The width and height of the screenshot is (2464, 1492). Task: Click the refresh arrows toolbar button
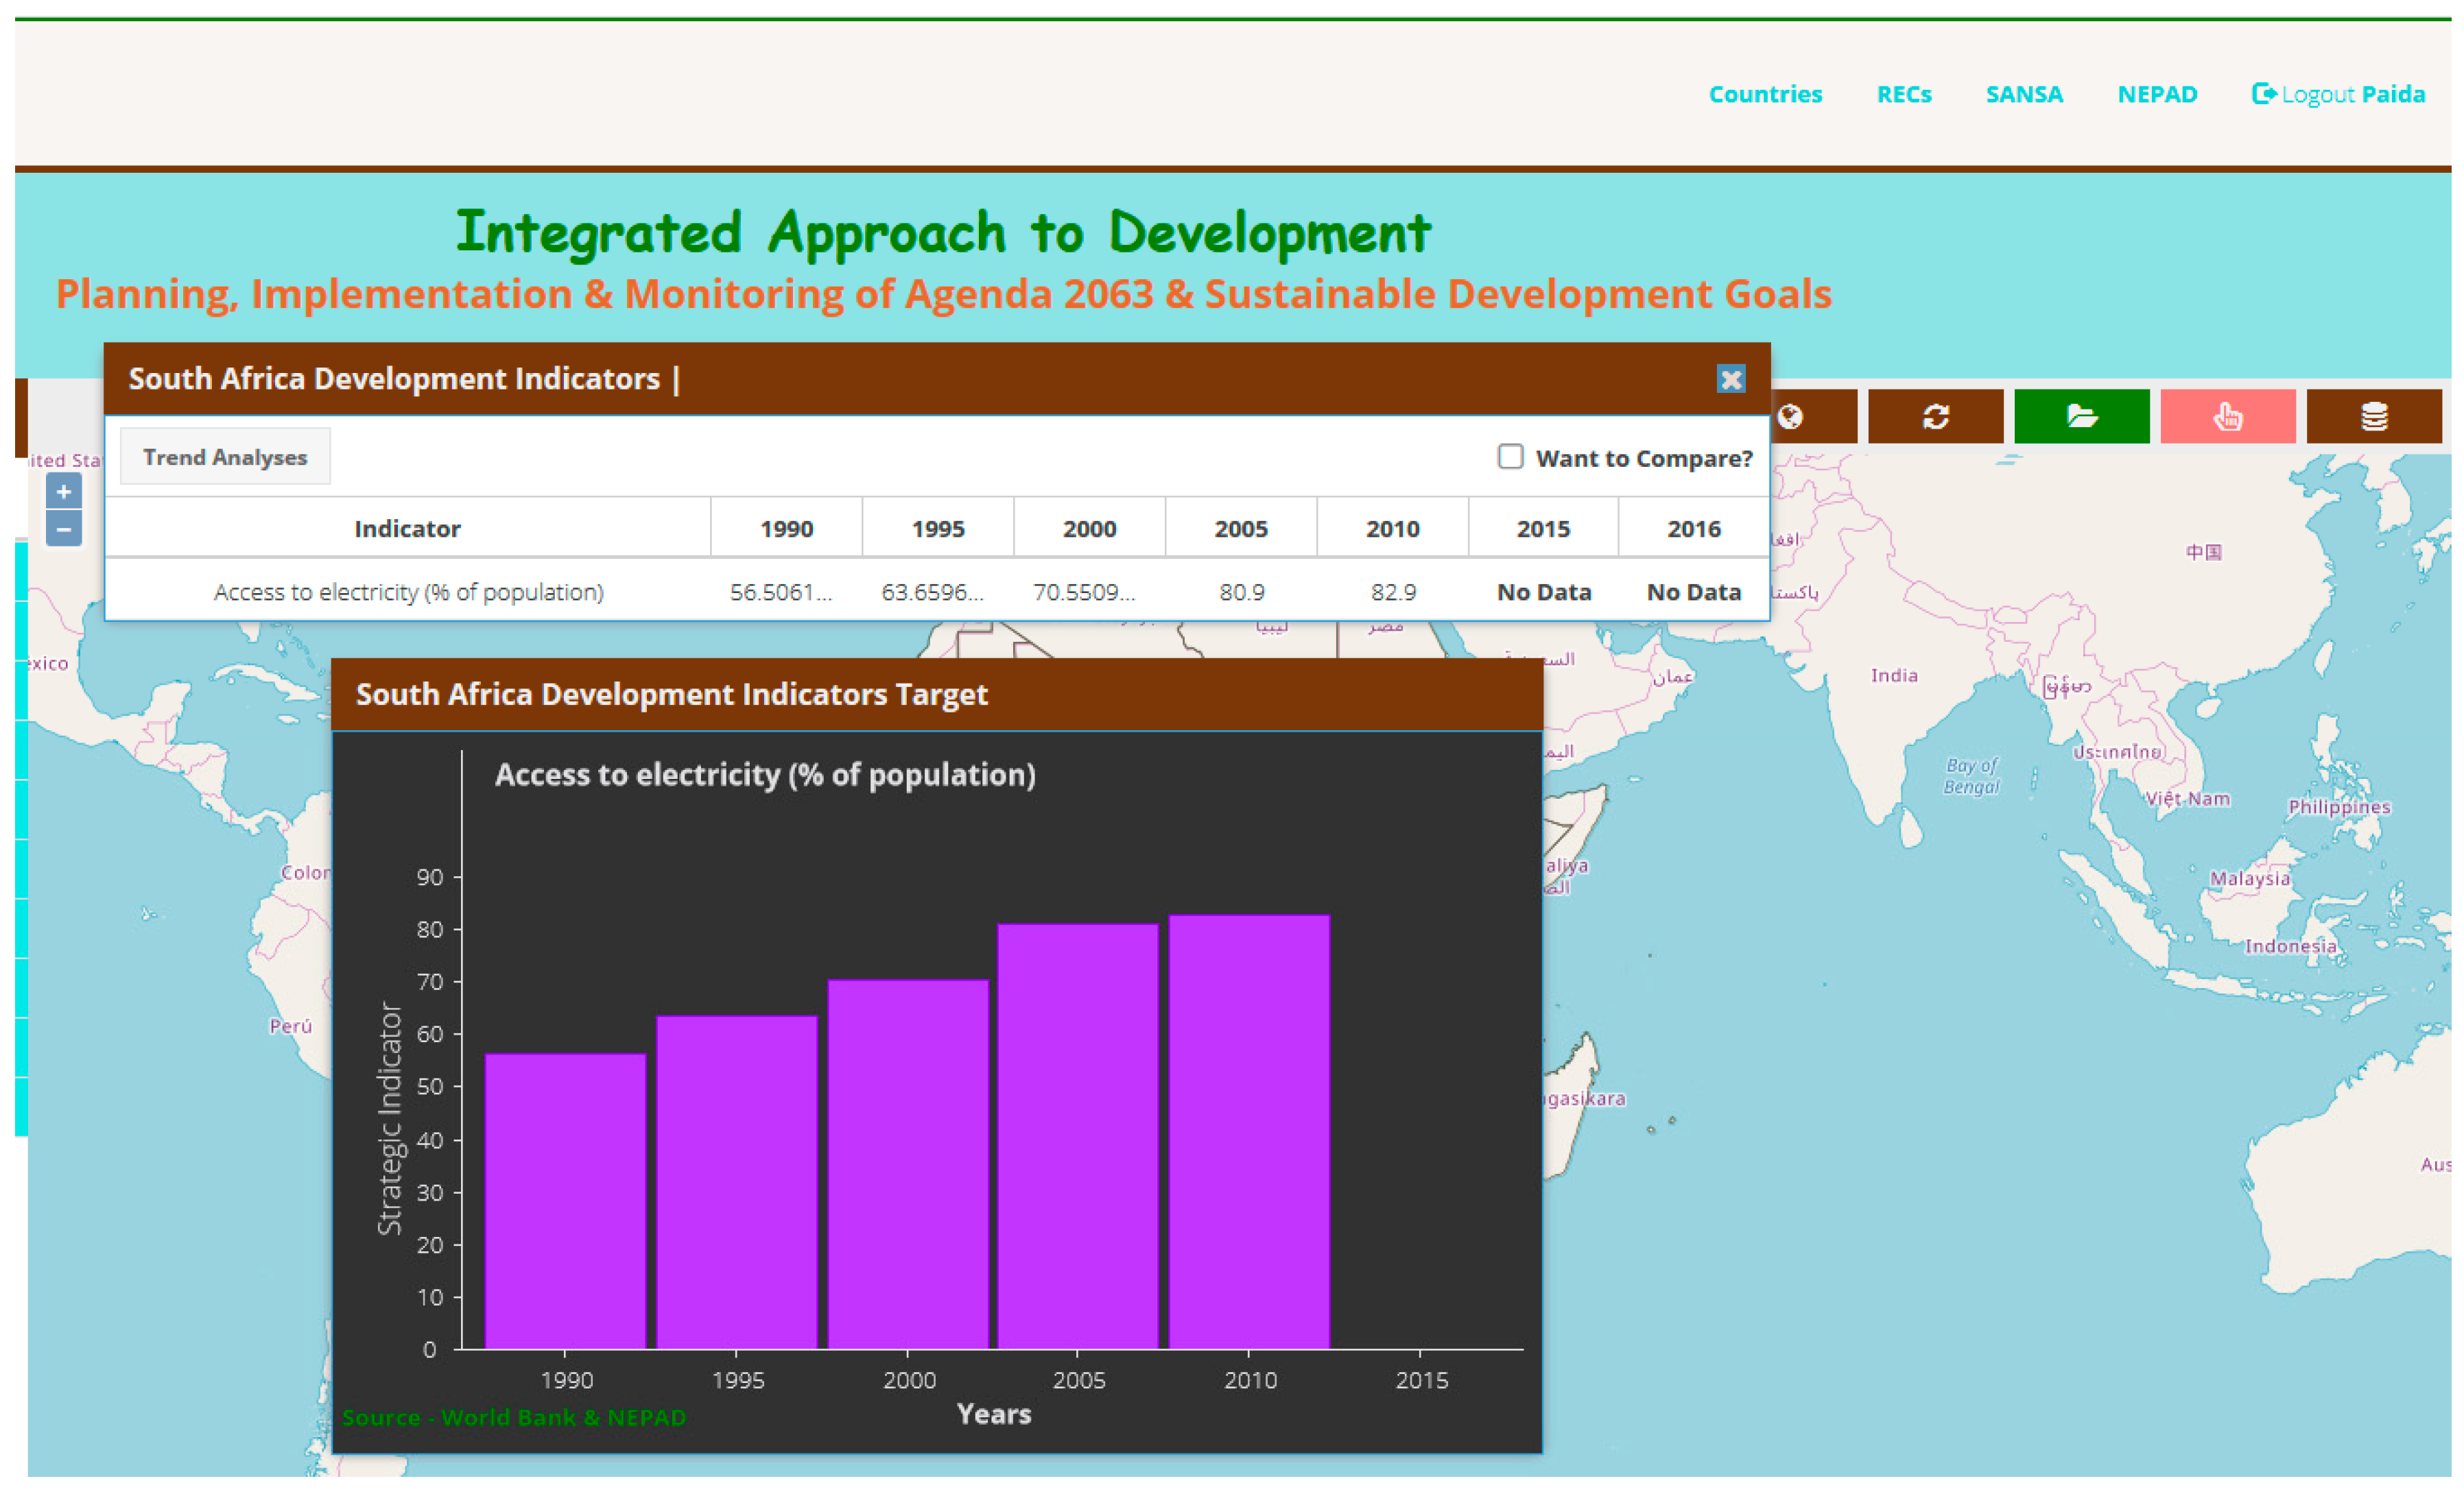click(x=1936, y=416)
